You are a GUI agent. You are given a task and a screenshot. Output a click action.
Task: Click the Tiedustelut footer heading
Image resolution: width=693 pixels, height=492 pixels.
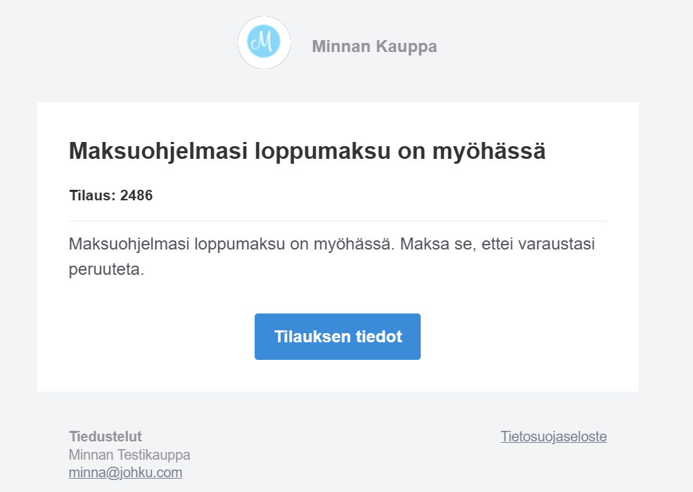[106, 436]
